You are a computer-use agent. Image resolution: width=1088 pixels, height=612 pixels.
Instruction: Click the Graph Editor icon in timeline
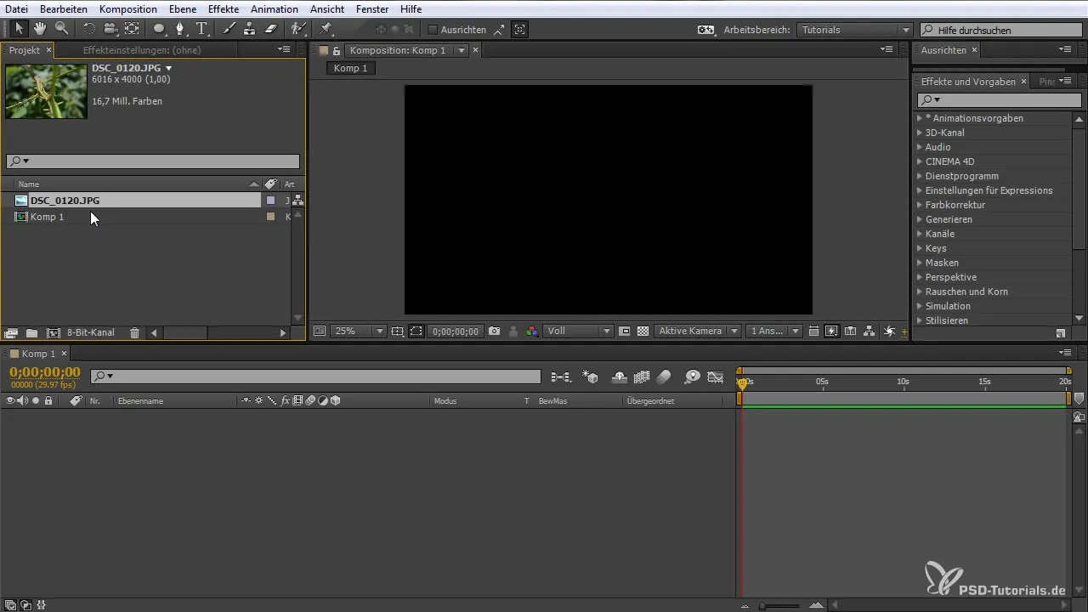[716, 377]
